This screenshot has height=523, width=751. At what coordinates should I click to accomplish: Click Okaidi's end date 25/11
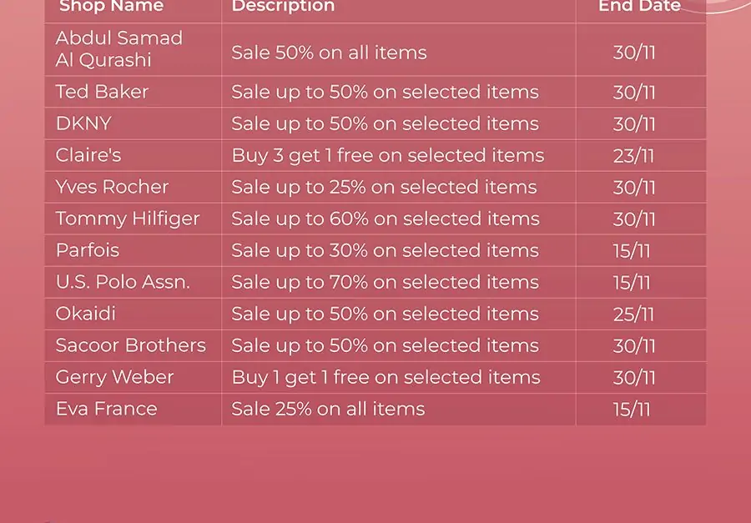pyautogui.click(x=633, y=314)
